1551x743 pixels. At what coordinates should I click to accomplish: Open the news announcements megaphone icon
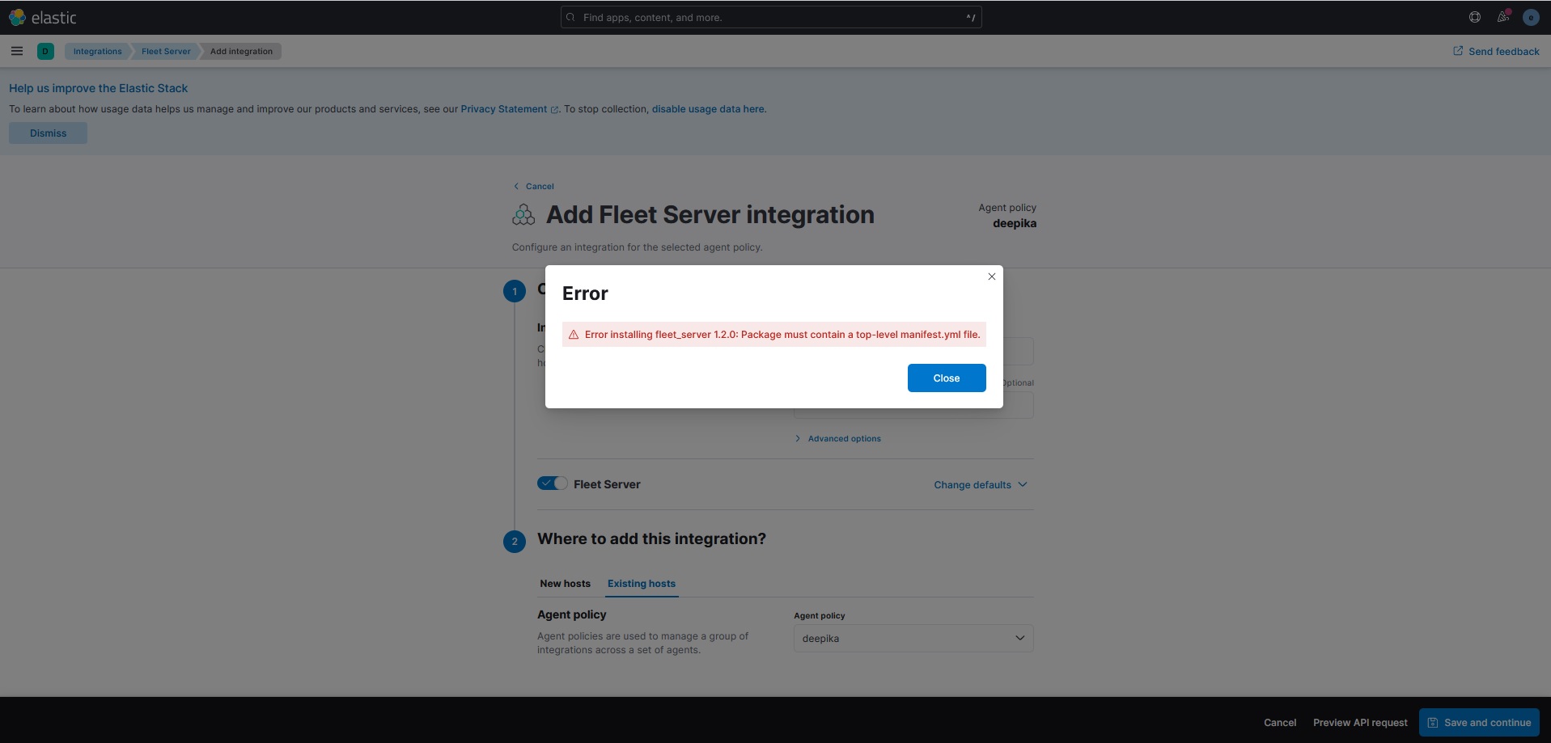[1502, 17]
